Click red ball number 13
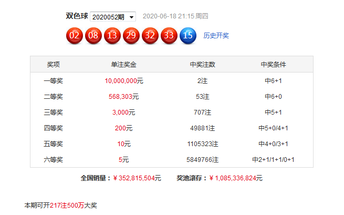The height and width of the screenshot is (215, 344). 112,36
